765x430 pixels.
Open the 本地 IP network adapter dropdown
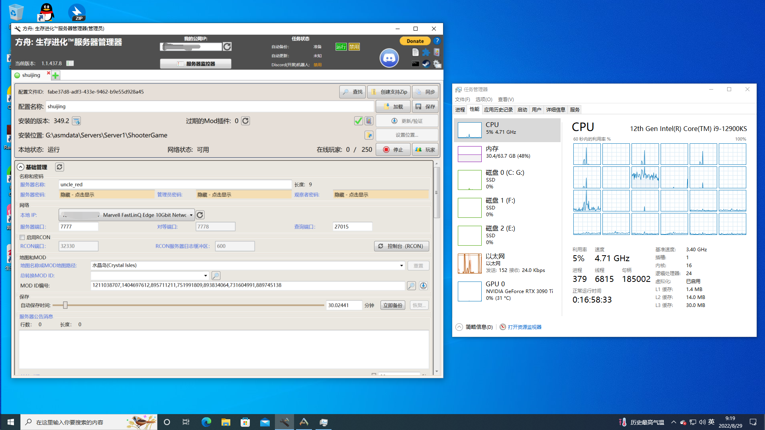(x=191, y=215)
